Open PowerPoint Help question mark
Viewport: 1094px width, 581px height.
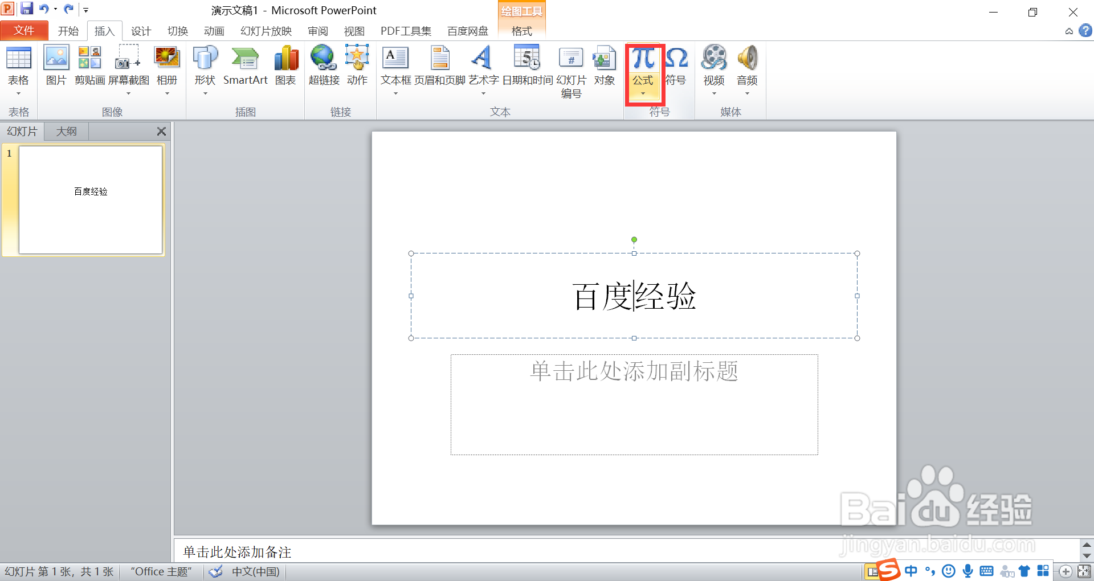[1085, 31]
